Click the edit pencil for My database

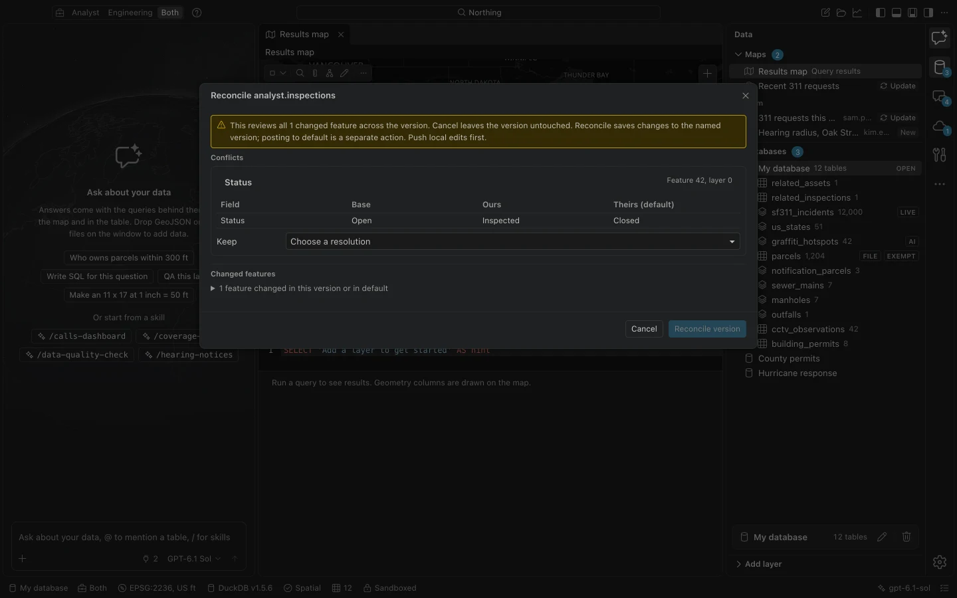(882, 537)
